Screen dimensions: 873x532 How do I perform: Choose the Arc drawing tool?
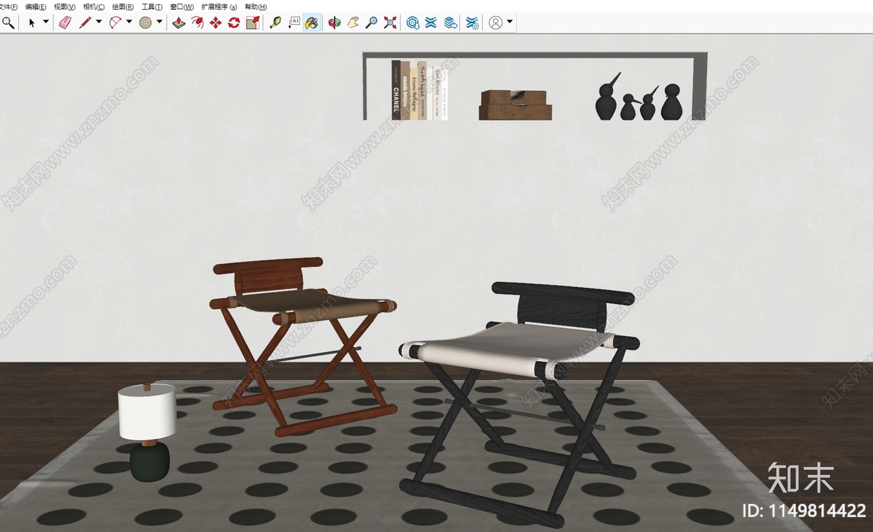point(115,23)
